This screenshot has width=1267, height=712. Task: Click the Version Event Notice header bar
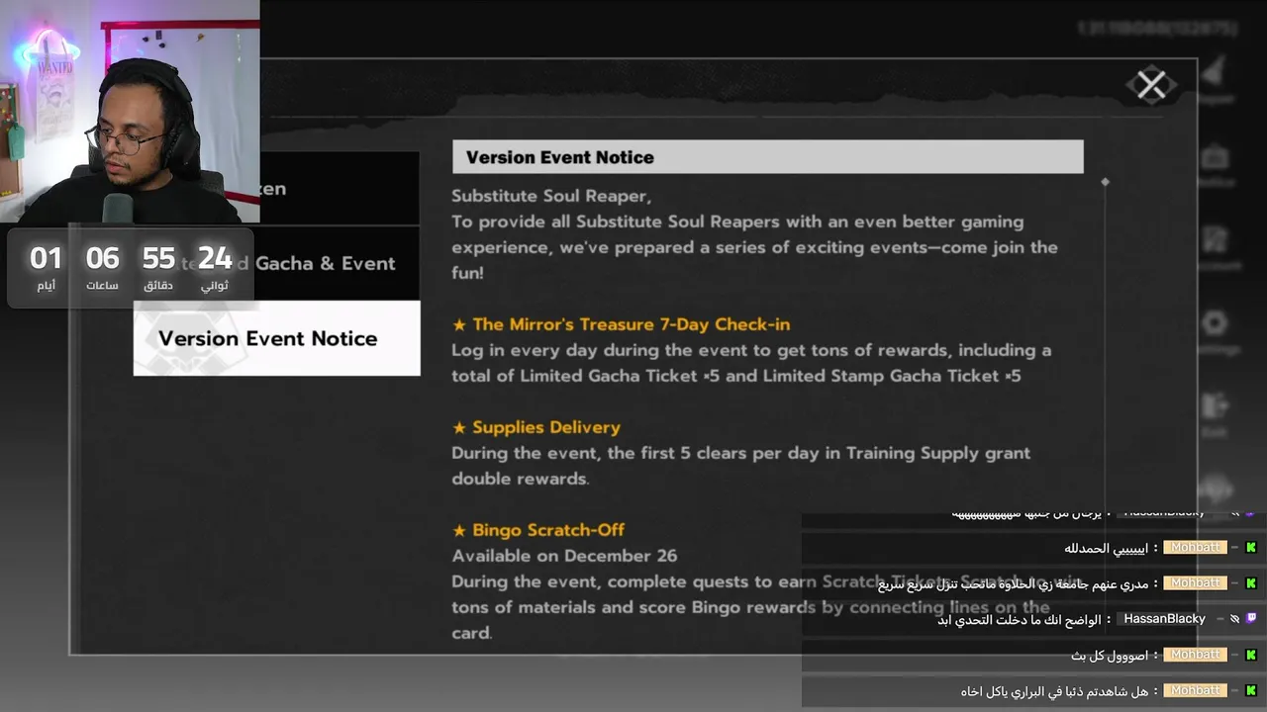[767, 157]
